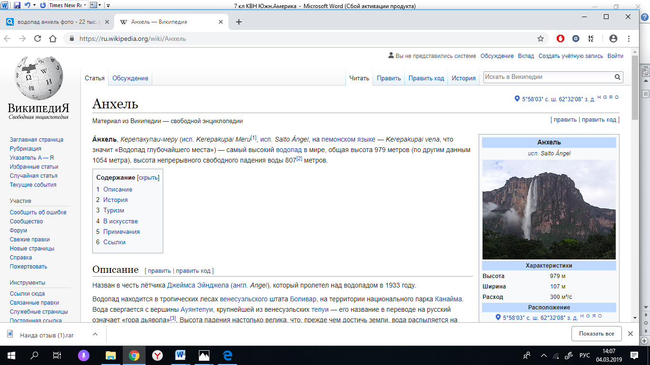Click the Показать все downloads button
The image size is (650, 365).
click(x=597, y=334)
